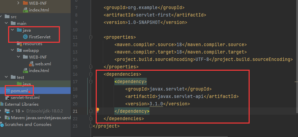Fold the dependencies block at line 16

(x=90, y=74)
